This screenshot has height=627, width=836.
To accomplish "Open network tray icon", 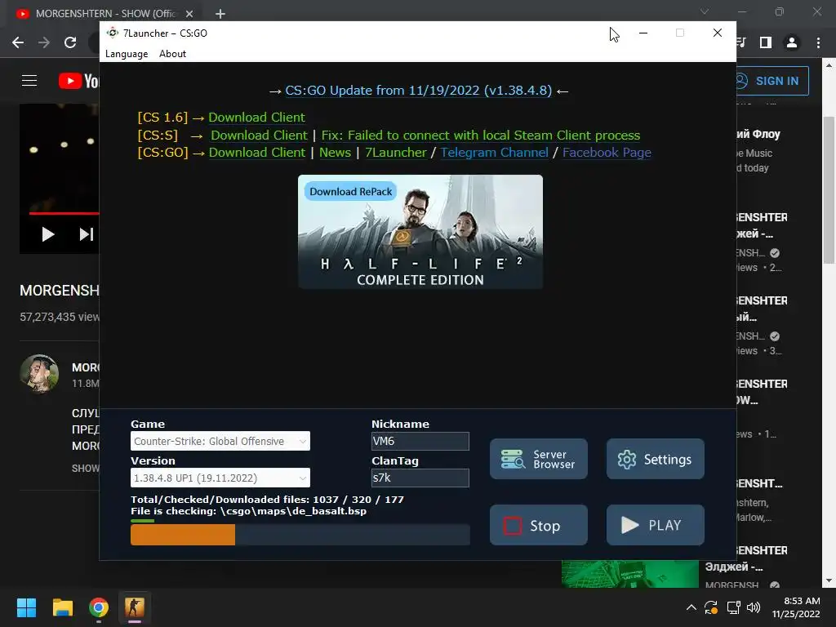I will pyautogui.click(x=734, y=607).
